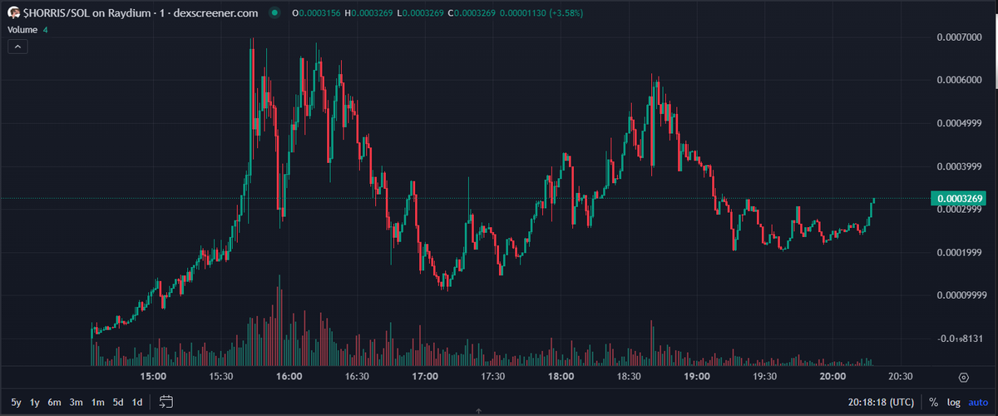Click the Volume indicator label
The height and width of the screenshot is (416, 998).
click(22, 29)
